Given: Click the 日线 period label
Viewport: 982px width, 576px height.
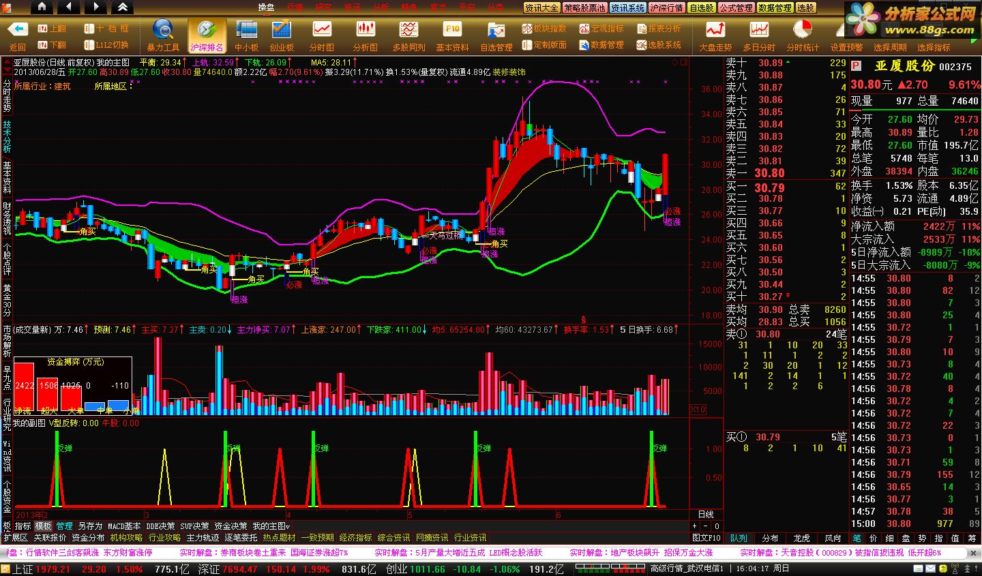Looking at the screenshot, I should pyautogui.click(x=706, y=515).
